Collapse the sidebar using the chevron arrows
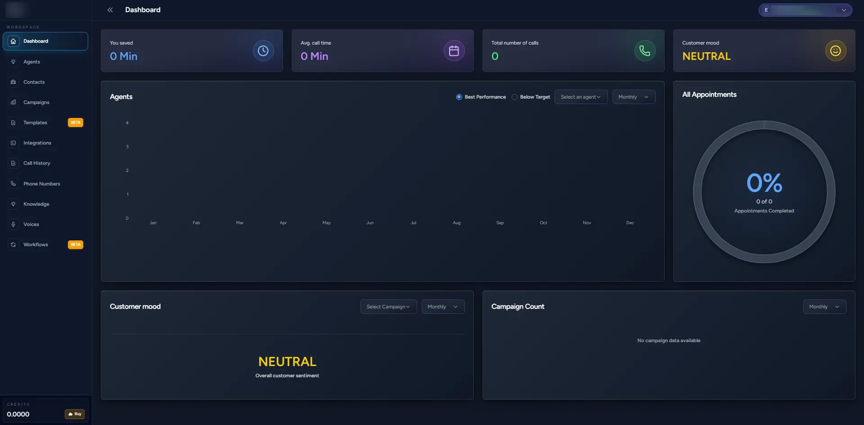The width and height of the screenshot is (864, 425). tap(110, 9)
